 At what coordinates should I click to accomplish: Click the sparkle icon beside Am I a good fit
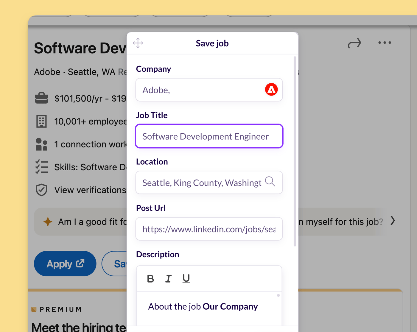click(48, 222)
